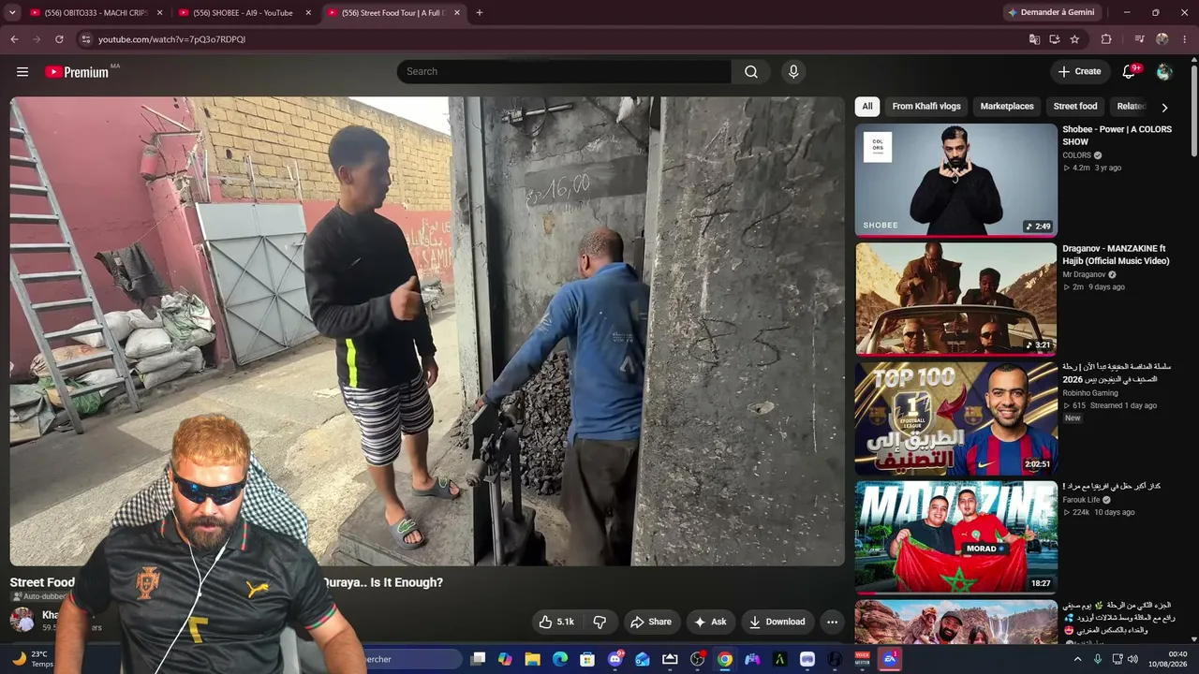
Task: Open EA app from the taskbar
Action: point(890,659)
